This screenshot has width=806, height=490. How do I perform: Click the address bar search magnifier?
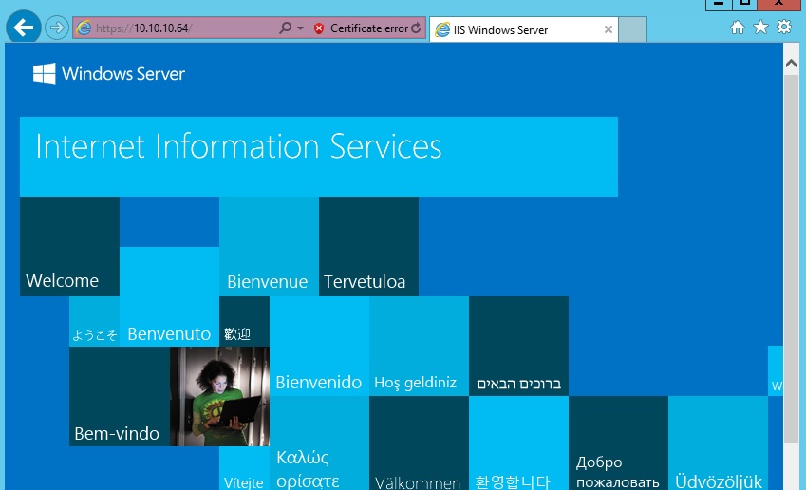click(286, 28)
